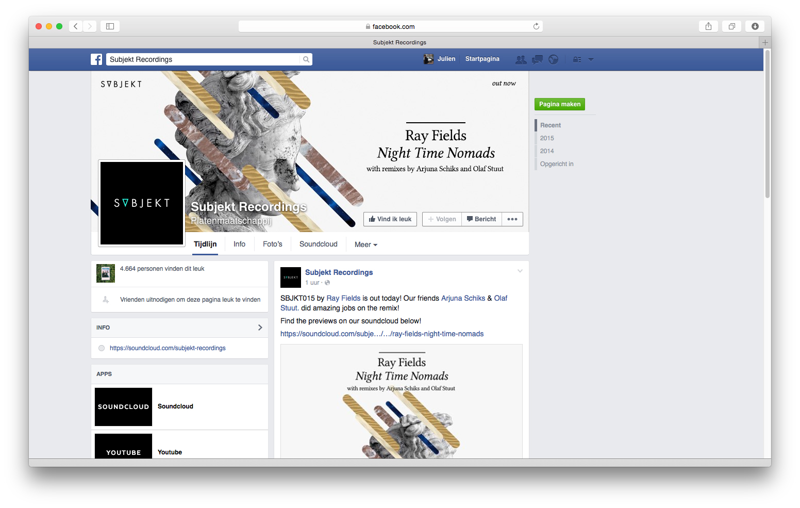Open the Soundcloud tab
This screenshot has width=800, height=508.
click(319, 244)
